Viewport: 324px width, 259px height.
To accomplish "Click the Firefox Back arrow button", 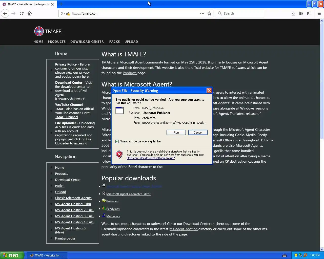I will (x=5, y=13).
